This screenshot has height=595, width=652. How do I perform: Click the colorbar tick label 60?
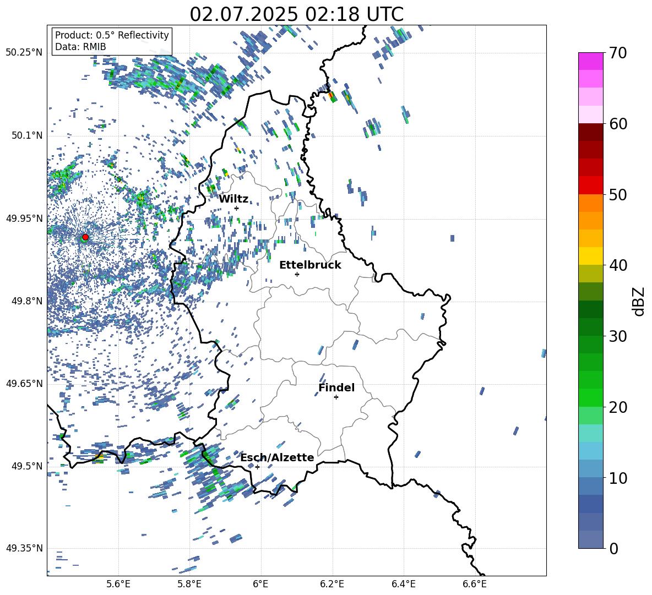[x=617, y=124]
